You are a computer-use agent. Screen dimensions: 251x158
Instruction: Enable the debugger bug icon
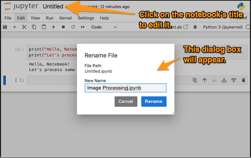tap(195, 27)
